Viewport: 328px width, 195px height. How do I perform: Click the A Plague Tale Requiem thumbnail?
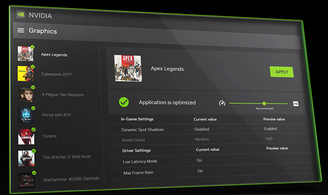(26, 94)
